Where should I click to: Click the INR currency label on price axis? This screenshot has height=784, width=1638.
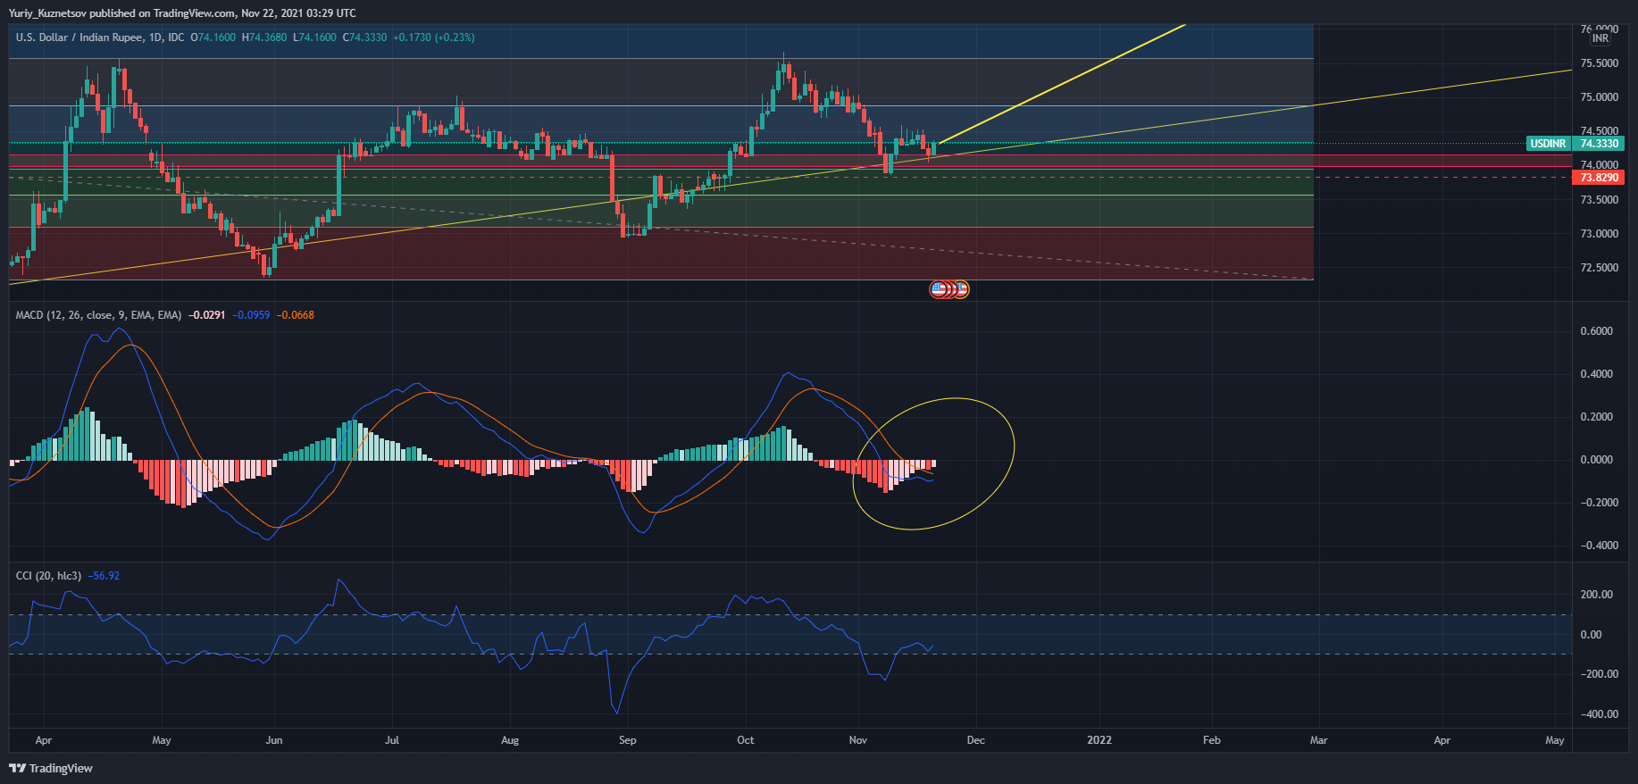[x=1600, y=38]
